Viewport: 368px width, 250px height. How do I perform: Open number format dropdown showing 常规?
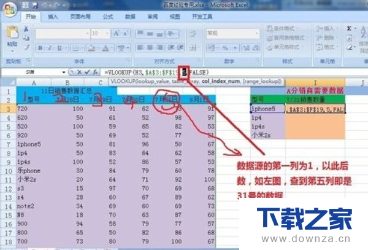pos(257,33)
